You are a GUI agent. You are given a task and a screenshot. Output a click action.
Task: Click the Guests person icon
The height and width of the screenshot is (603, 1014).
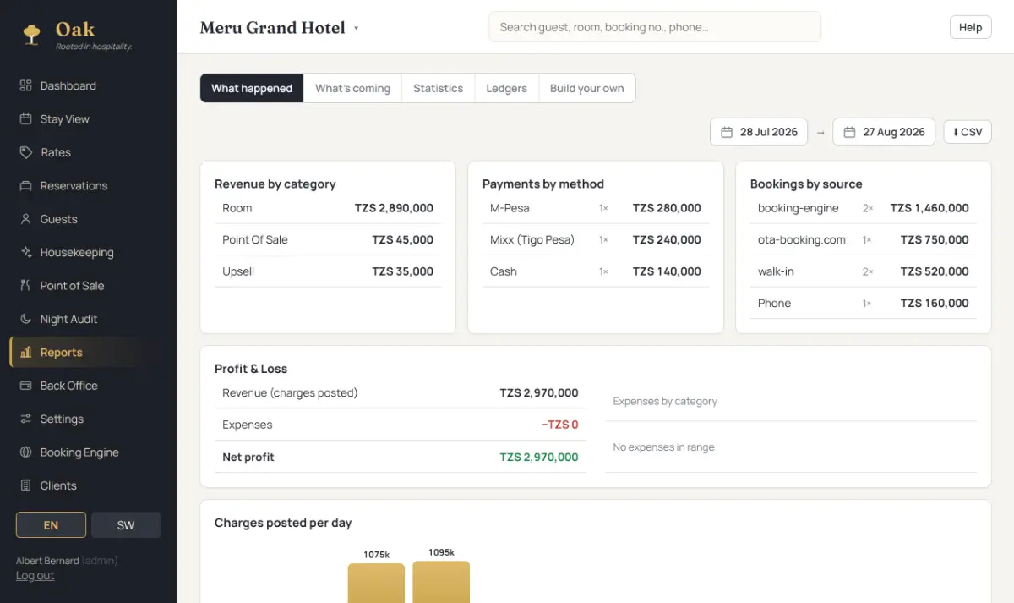coord(25,219)
